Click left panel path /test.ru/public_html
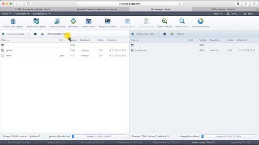Viewport: 259px width, 145px height. pos(57,34)
